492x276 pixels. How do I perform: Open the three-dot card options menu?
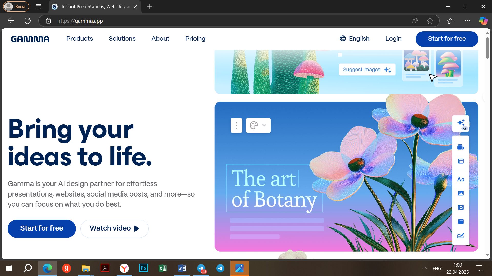[236, 125]
